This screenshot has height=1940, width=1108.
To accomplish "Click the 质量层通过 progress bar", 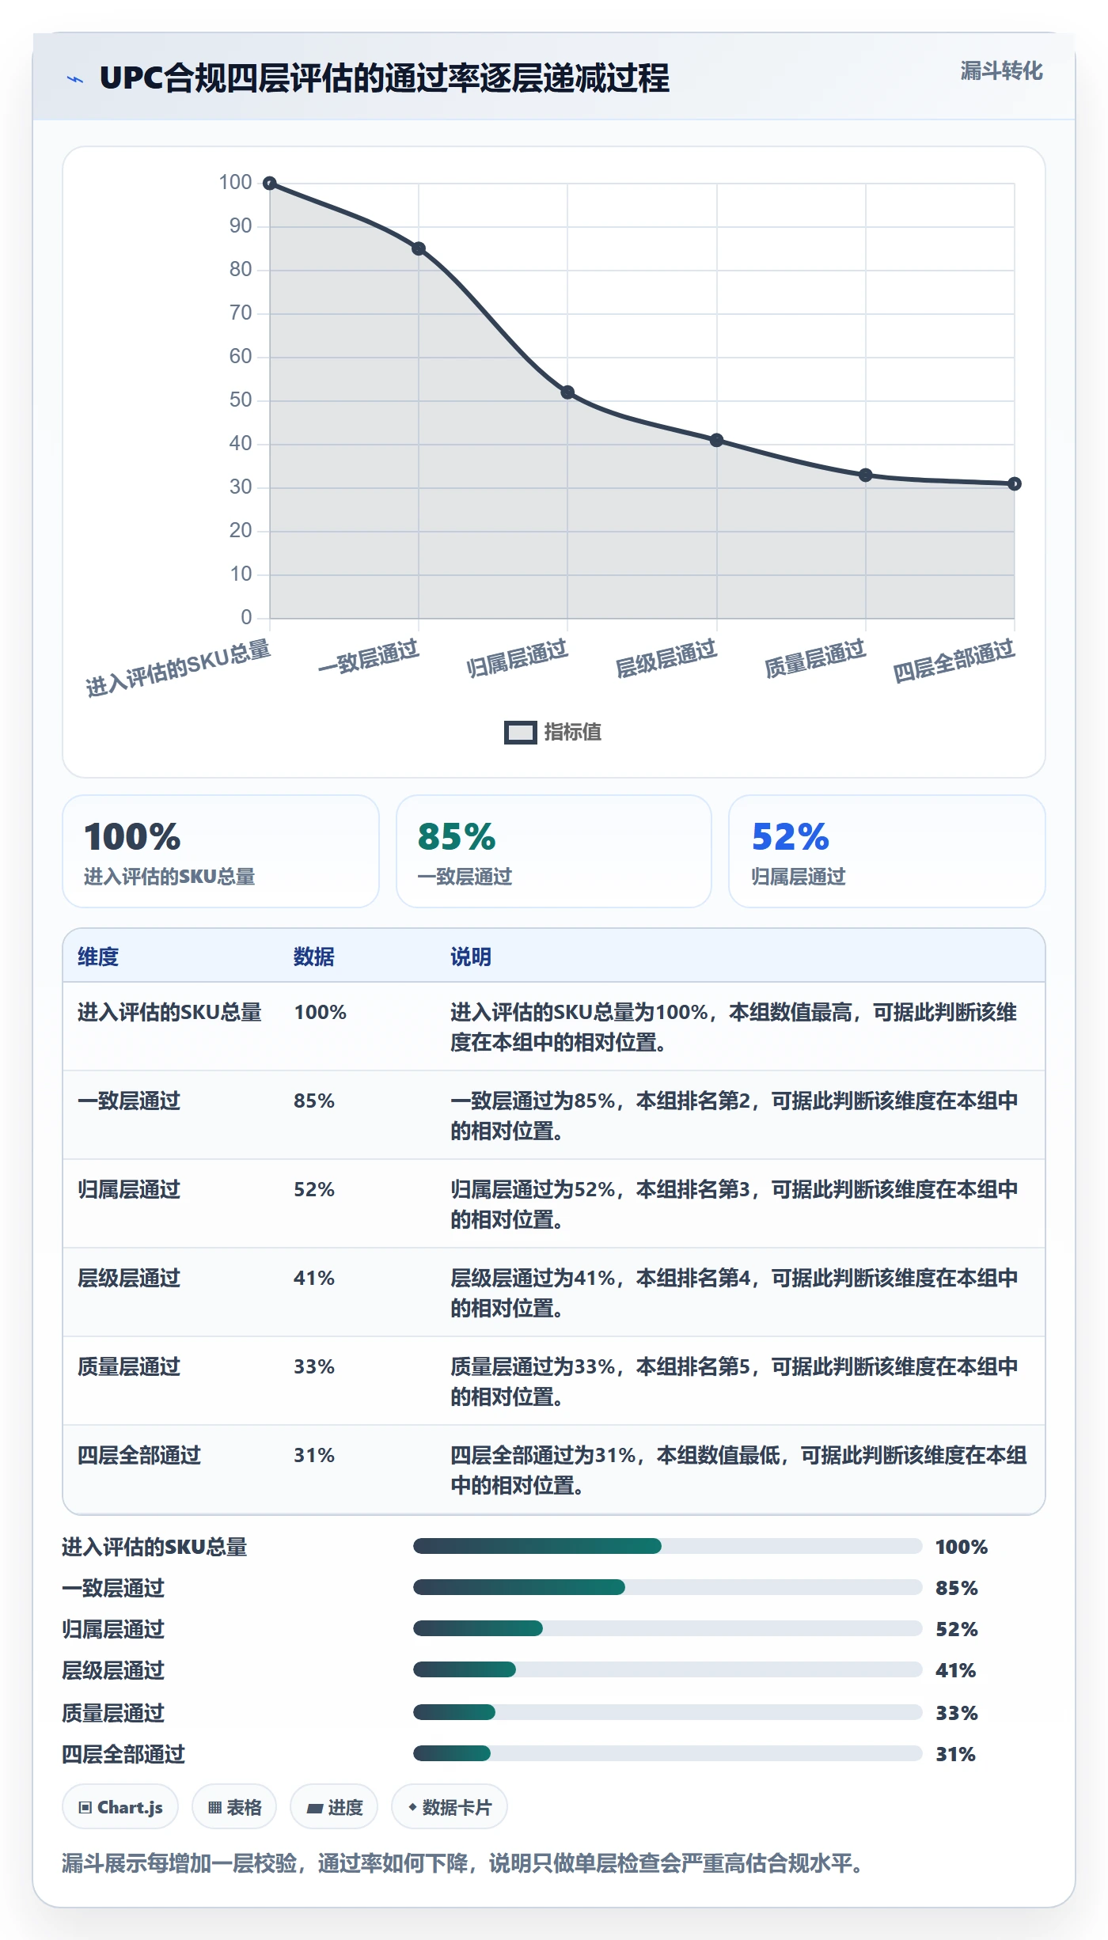I will click(668, 1712).
